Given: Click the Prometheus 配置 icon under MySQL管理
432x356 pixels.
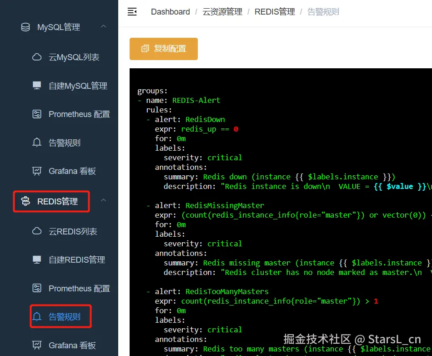Looking at the screenshot, I should tap(37, 114).
